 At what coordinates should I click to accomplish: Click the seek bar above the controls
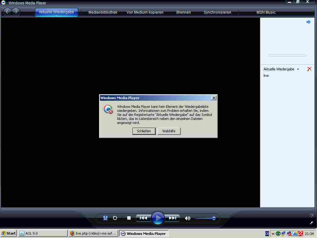click(x=158, y=209)
